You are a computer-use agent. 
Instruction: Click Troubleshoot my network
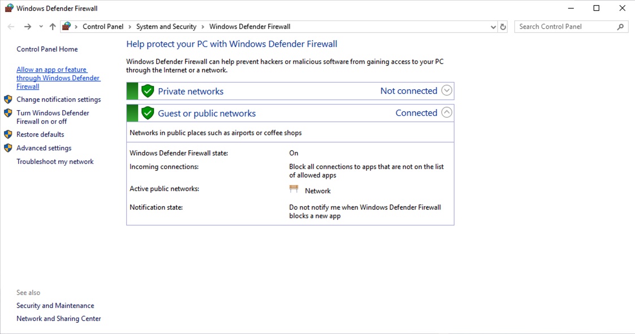[55, 161]
